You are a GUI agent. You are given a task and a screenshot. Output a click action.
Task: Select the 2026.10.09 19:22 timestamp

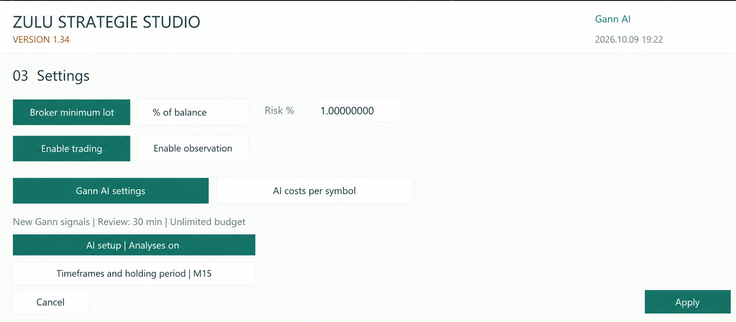tap(629, 40)
